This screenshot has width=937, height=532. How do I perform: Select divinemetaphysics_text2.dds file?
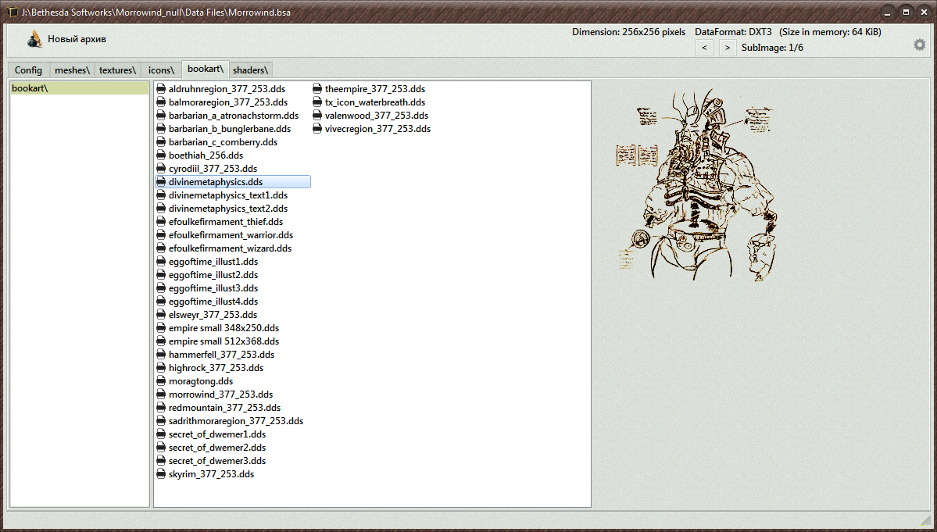pos(227,209)
